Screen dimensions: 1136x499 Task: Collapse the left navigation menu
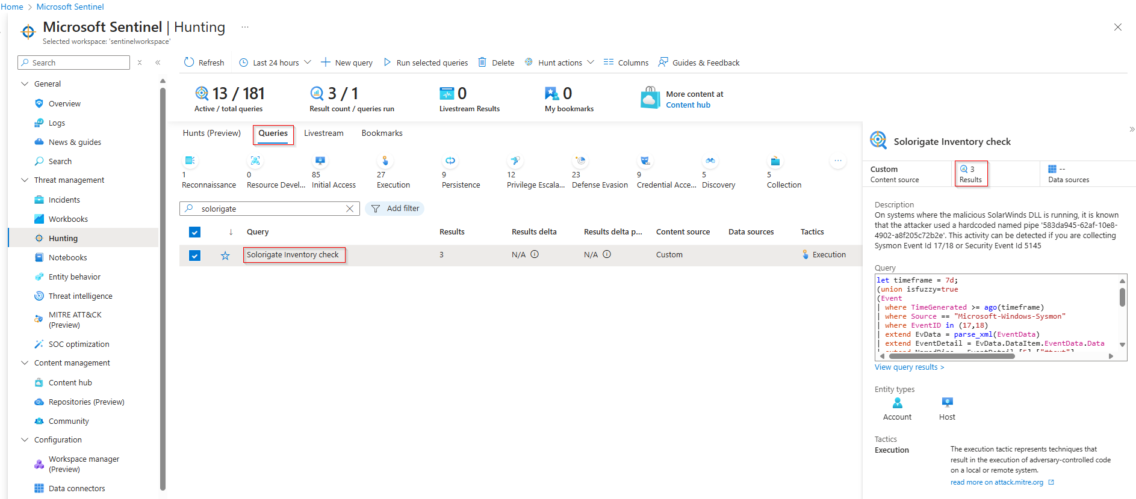(158, 63)
